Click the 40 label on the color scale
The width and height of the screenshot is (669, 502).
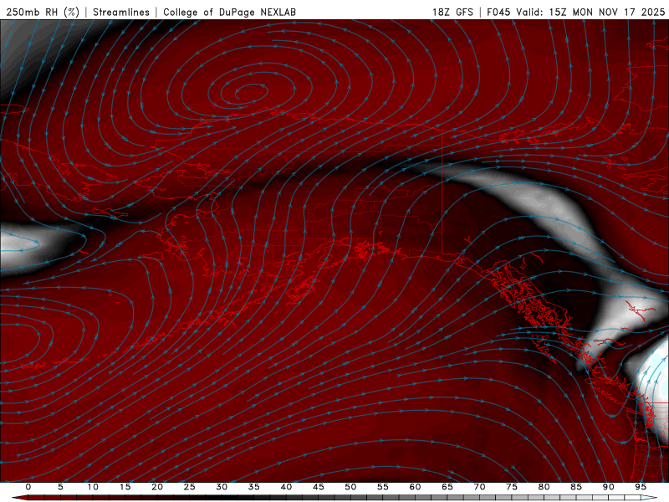286,487
